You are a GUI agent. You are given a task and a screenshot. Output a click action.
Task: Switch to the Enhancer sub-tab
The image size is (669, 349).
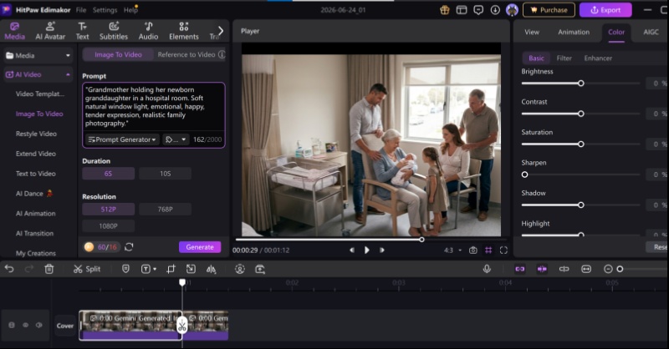[x=598, y=58]
